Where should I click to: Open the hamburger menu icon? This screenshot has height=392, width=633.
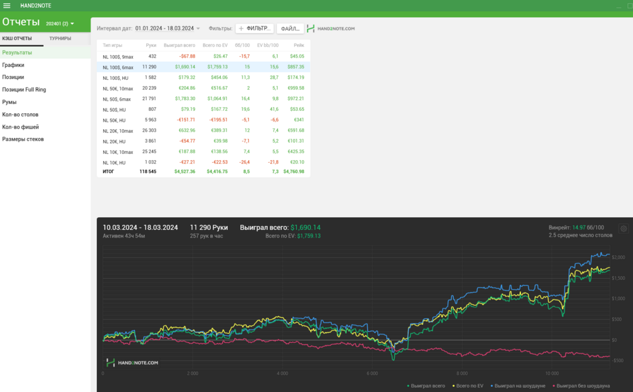7,6
